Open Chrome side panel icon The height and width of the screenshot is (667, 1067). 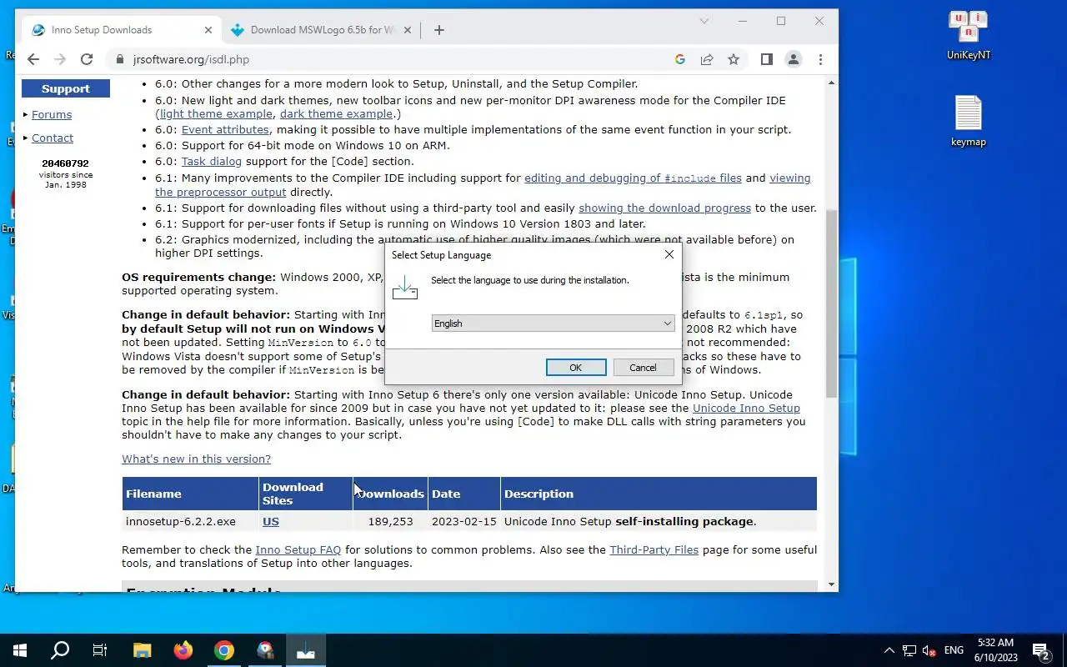(766, 59)
